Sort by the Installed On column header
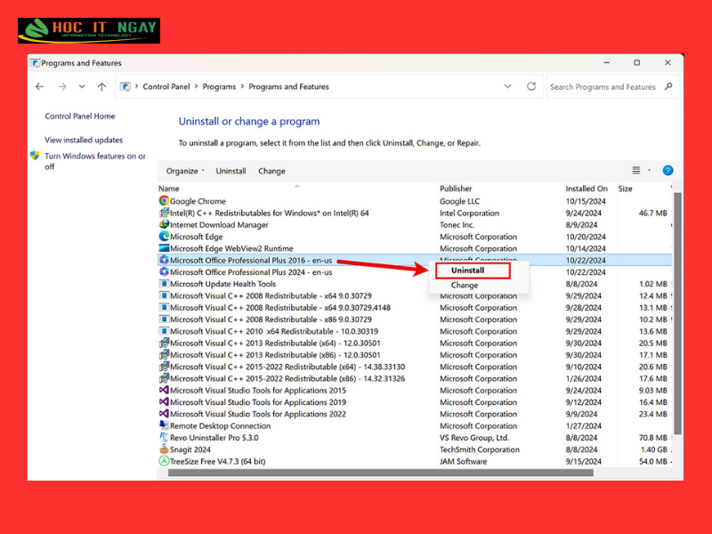712x534 pixels. pyautogui.click(x=587, y=189)
